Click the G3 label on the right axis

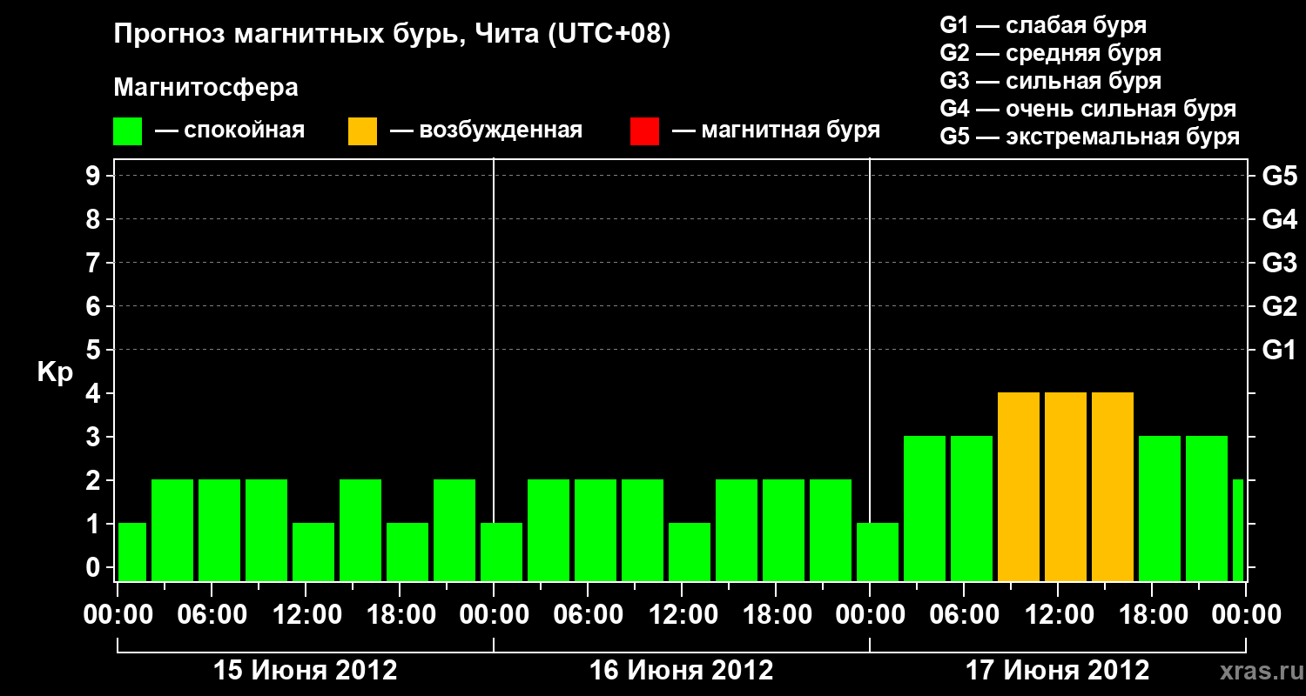click(1279, 264)
